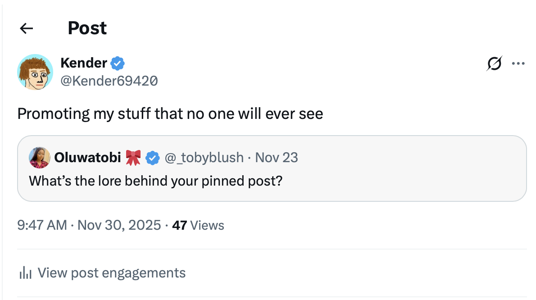
Task: Click Kender's blue verified badge
Action: pyautogui.click(x=118, y=64)
